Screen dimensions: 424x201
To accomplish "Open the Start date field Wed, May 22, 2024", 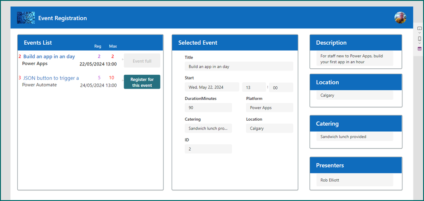I will click(212, 87).
